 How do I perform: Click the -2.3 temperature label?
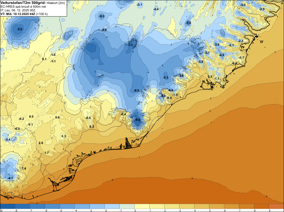241,41
